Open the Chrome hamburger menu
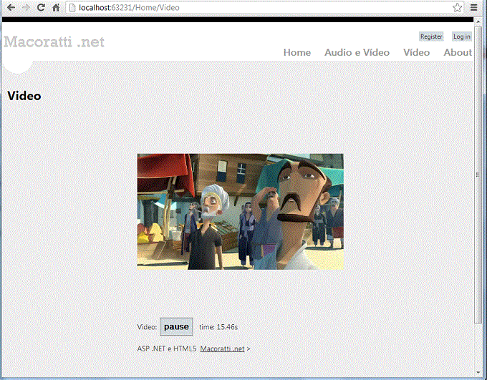487x380 pixels. pyautogui.click(x=473, y=7)
